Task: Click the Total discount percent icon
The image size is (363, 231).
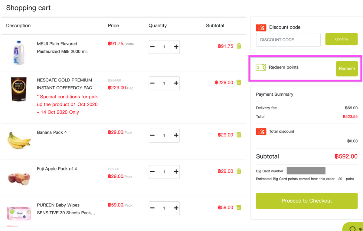Action: coord(261,132)
